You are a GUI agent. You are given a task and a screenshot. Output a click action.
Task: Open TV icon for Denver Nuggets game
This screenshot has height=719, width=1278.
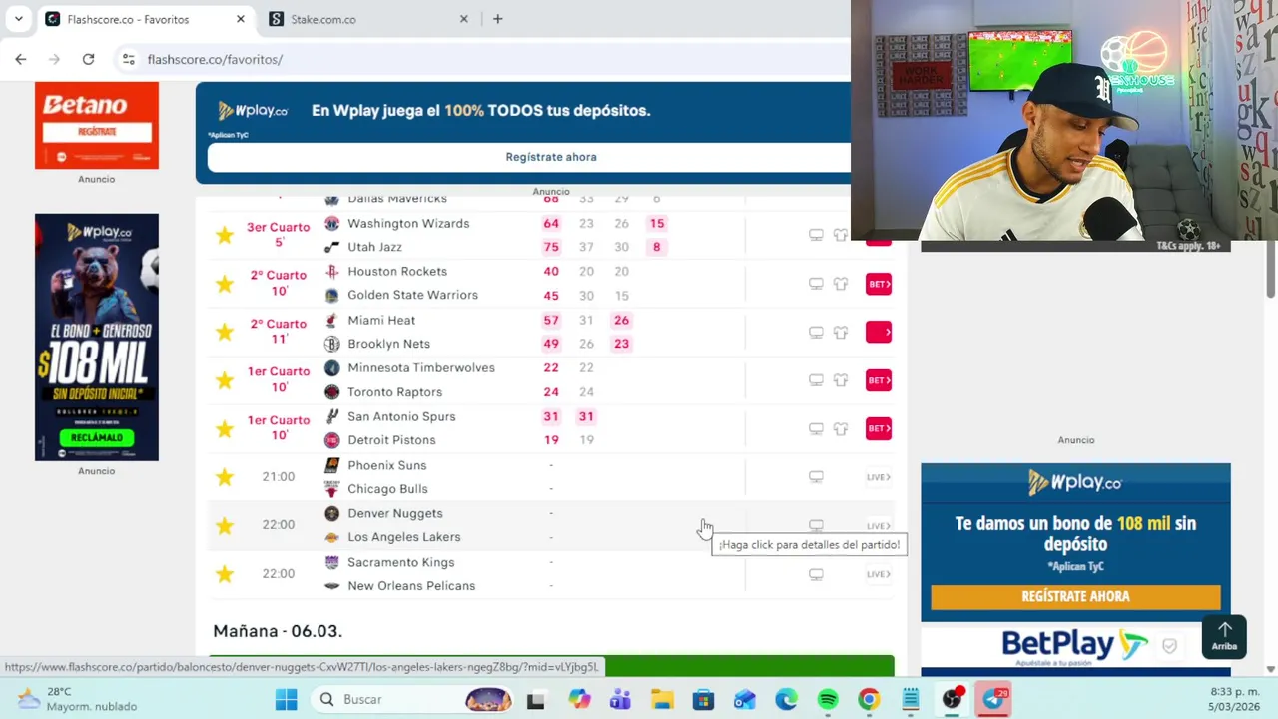[x=816, y=525]
